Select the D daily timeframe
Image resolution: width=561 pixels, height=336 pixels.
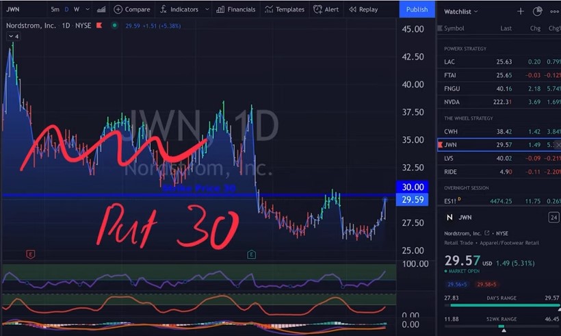coord(66,10)
